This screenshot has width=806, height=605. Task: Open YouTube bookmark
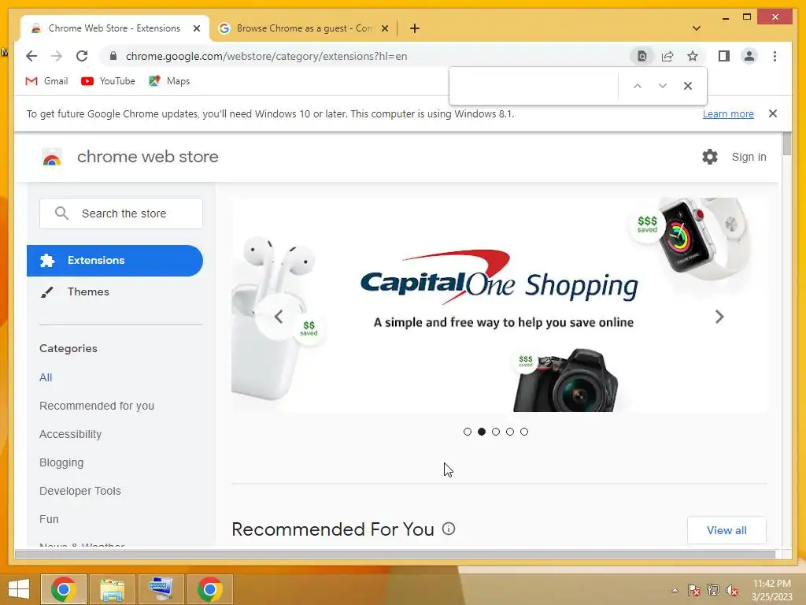[x=108, y=81]
